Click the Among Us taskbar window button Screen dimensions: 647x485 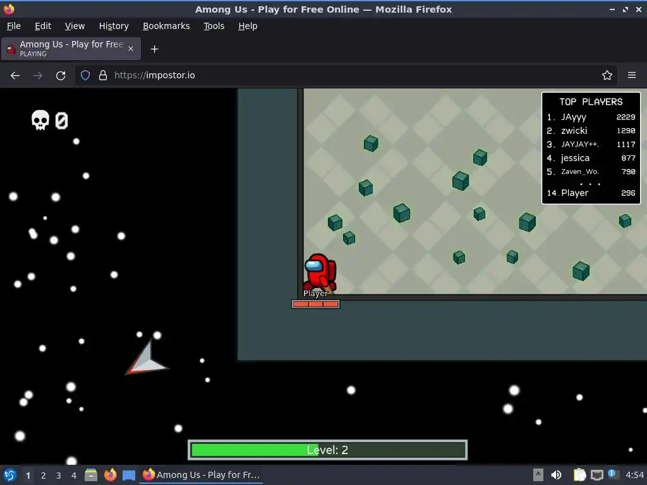[202, 475]
